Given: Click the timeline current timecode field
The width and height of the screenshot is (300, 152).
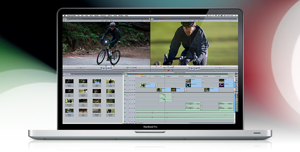Looking at the screenshot, I should point(132,76).
